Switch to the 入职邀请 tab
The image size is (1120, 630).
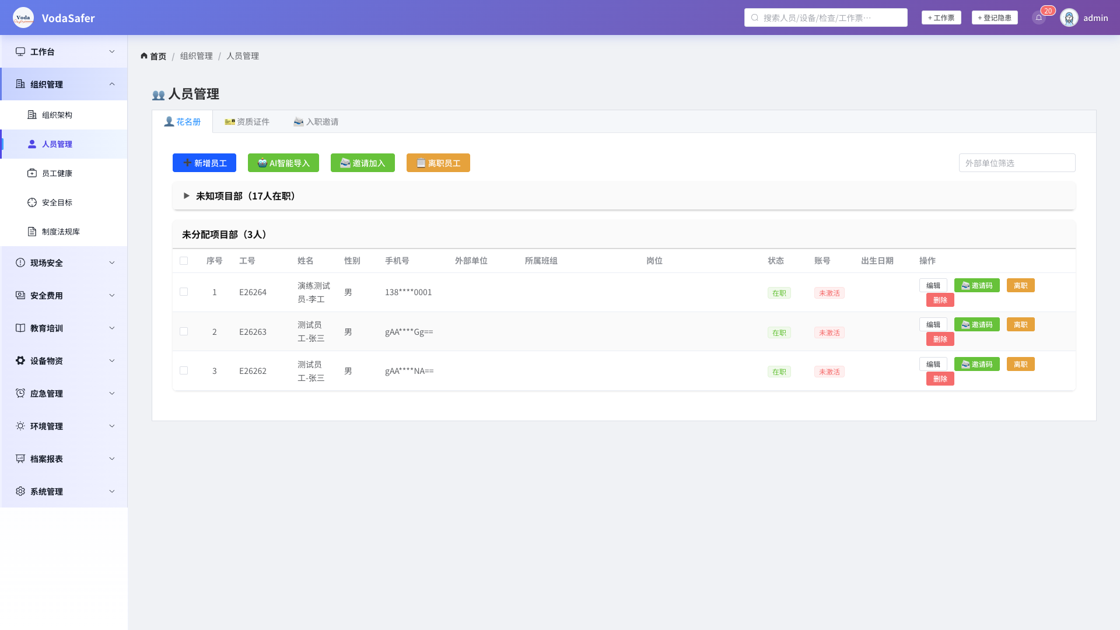(x=316, y=121)
